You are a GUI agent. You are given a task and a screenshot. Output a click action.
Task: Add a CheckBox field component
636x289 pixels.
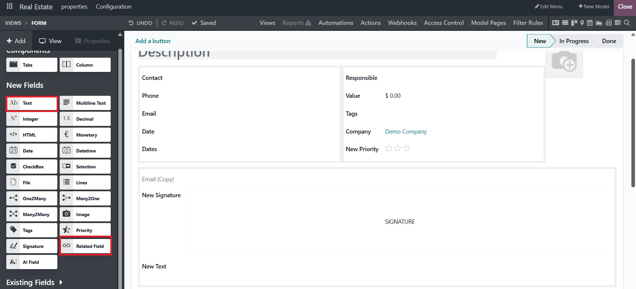(32, 167)
